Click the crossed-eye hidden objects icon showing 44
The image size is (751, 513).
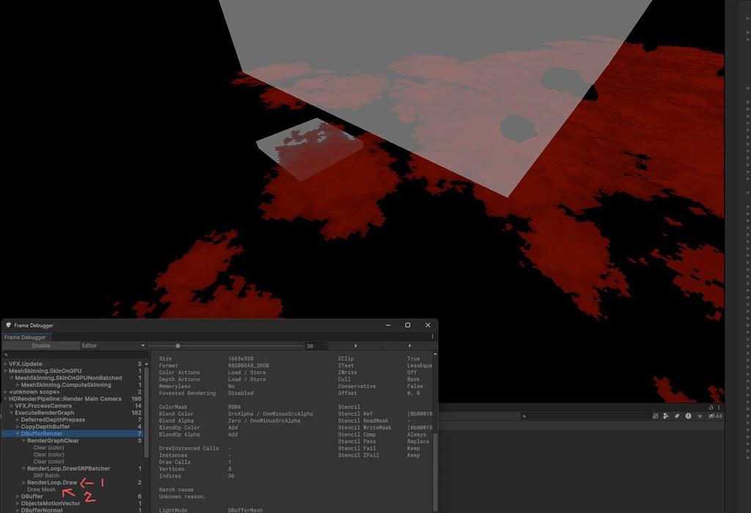coord(711,416)
